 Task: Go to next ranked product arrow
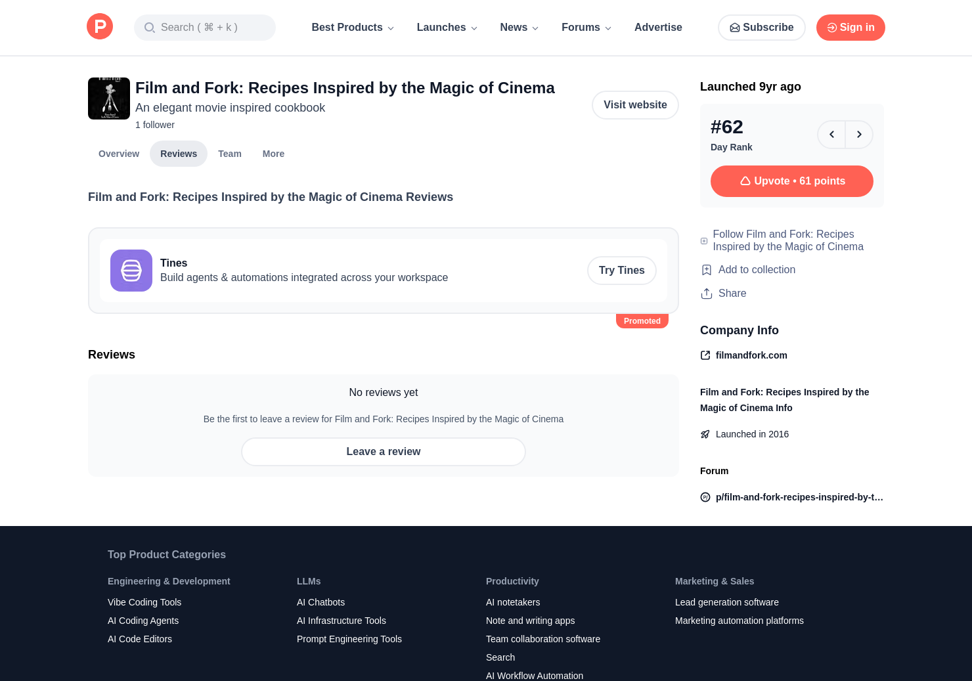point(859,135)
